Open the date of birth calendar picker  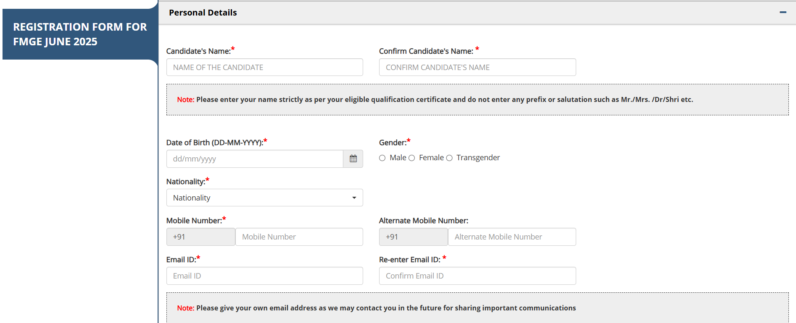point(353,159)
